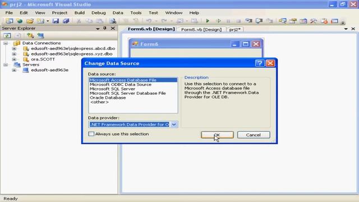Click the New Project toolbar icon

[x=10, y=21]
